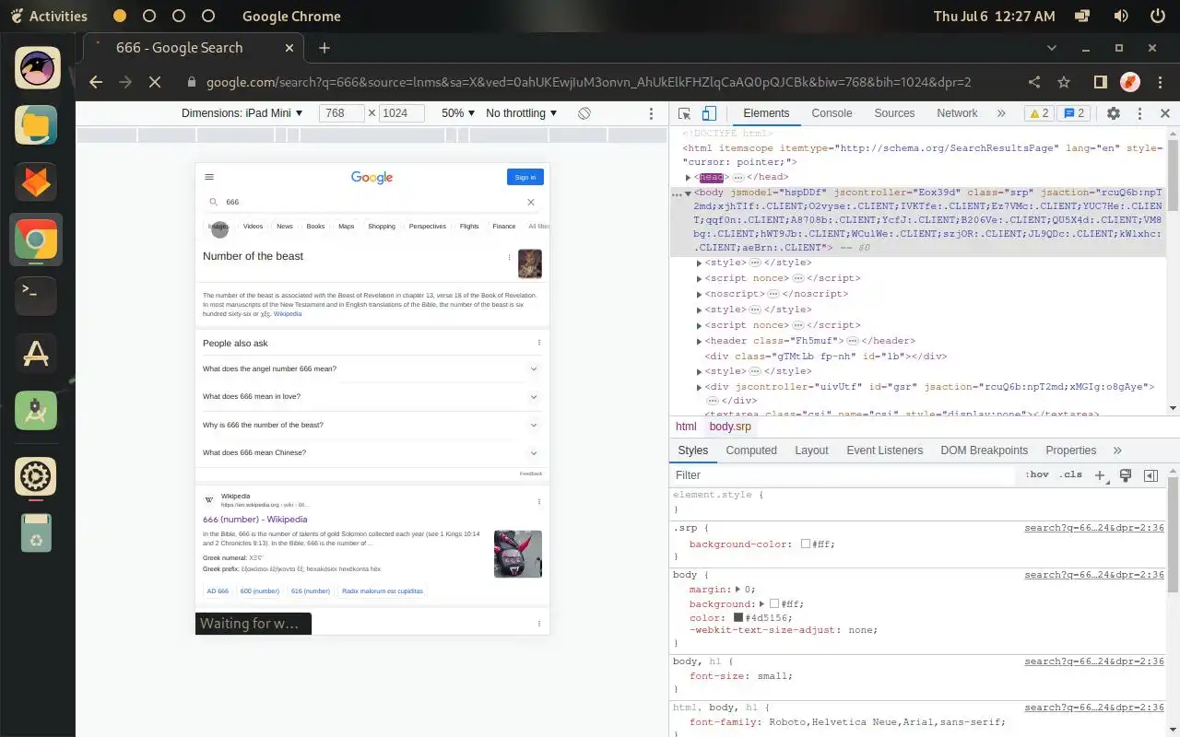Screen dimensions: 1180x737
Task: Click the magnifier icon in Google search box
Action: tap(214, 202)
